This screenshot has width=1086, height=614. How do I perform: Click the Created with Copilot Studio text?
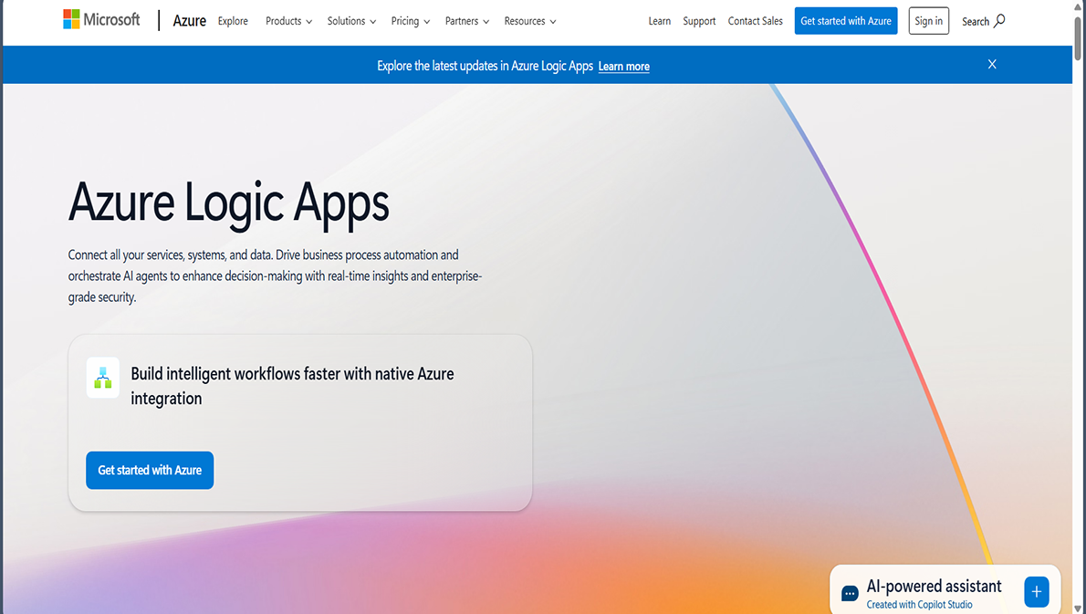coord(919,604)
